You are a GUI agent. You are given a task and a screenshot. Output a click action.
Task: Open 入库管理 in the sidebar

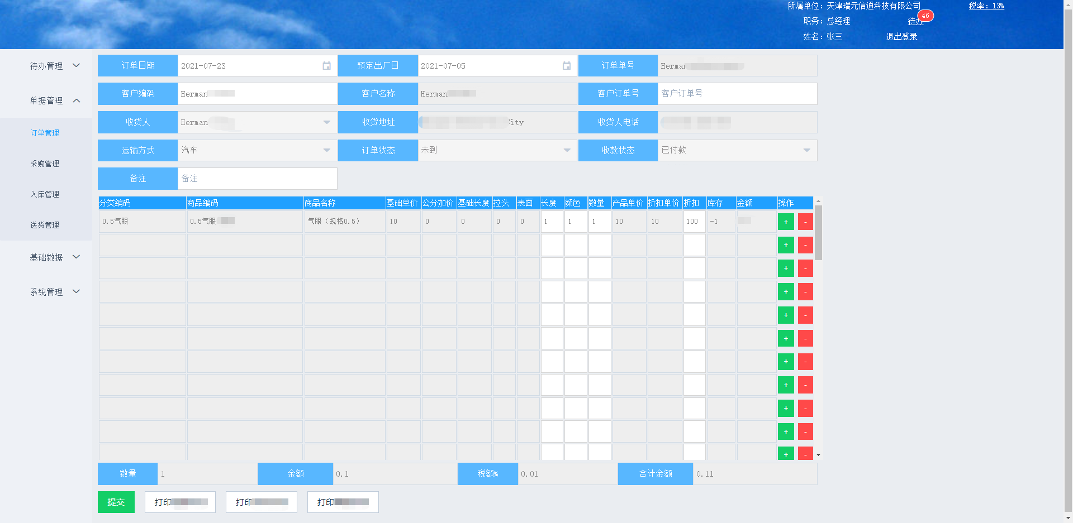[45, 194]
